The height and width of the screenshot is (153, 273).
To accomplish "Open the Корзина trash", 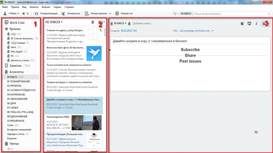I will (12, 138).
